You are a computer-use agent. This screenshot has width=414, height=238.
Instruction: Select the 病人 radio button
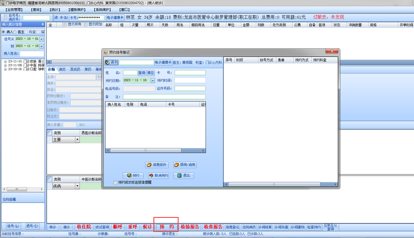[4, 32]
